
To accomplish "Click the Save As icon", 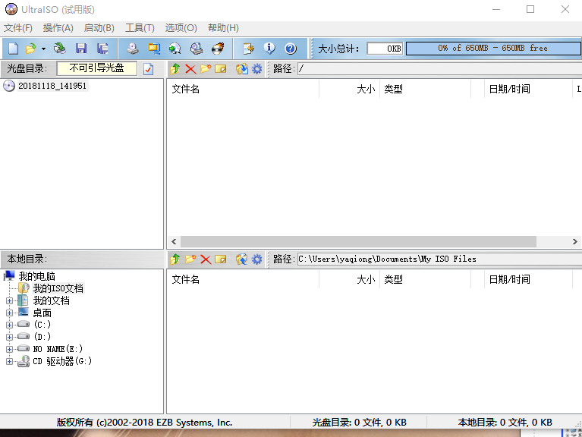I will pos(102,49).
